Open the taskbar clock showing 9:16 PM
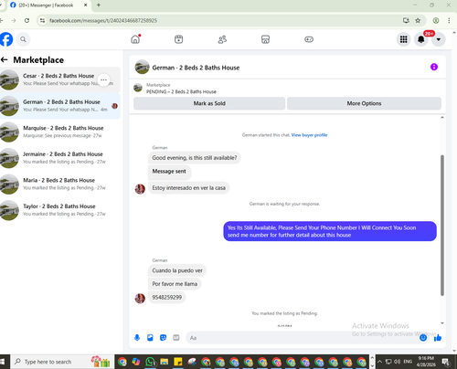 pyautogui.click(x=426, y=362)
